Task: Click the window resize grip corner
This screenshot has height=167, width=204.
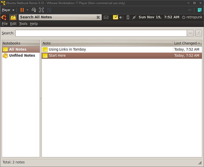Action: (x=200, y=163)
